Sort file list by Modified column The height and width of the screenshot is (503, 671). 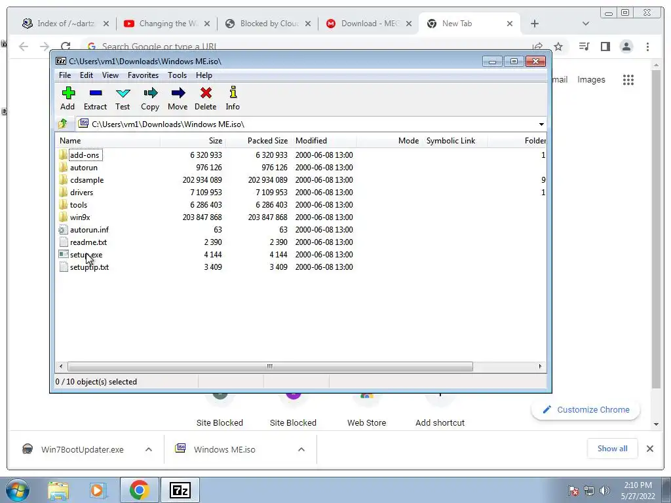(x=324, y=141)
